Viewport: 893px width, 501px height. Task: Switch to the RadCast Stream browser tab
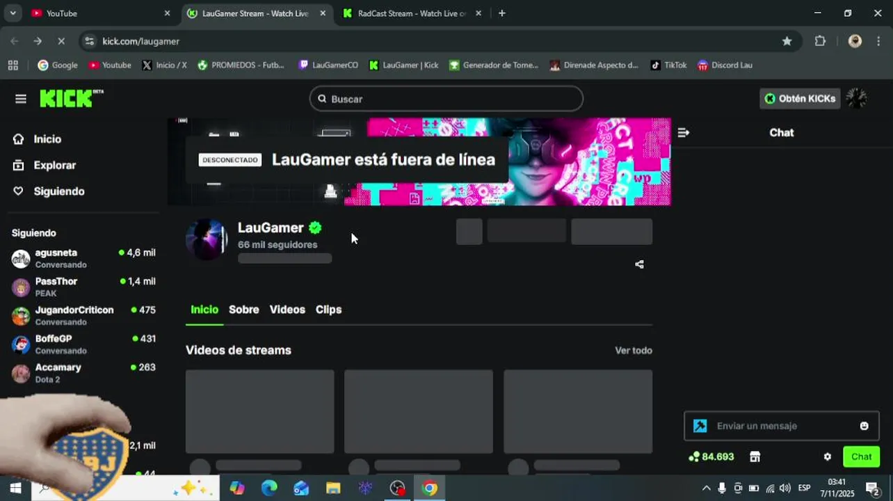pos(411,13)
